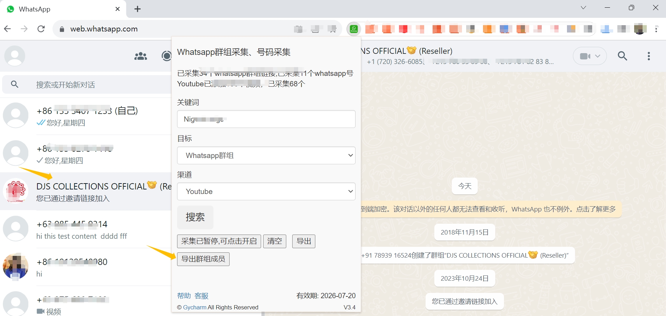Screen dimensions: 666x316
Task: Click the search icon in the chat header
Action: click(x=623, y=56)
